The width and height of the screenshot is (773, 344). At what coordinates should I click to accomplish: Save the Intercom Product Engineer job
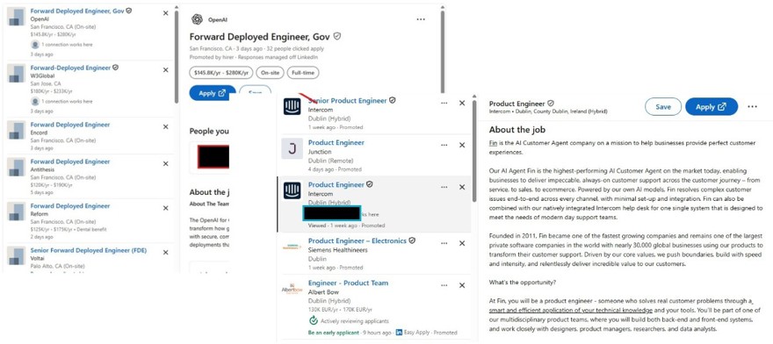tap(663, 106)
